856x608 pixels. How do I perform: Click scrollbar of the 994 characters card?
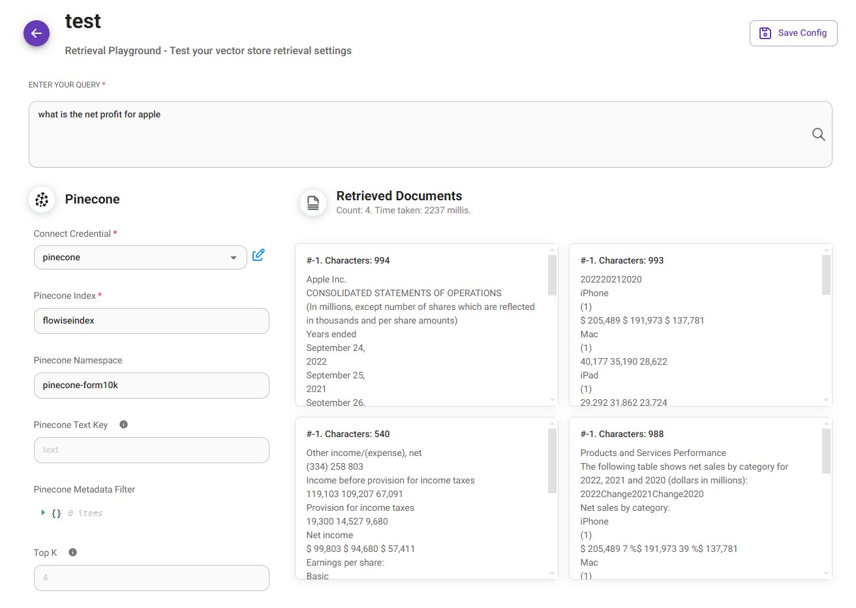tap(552, 275)
